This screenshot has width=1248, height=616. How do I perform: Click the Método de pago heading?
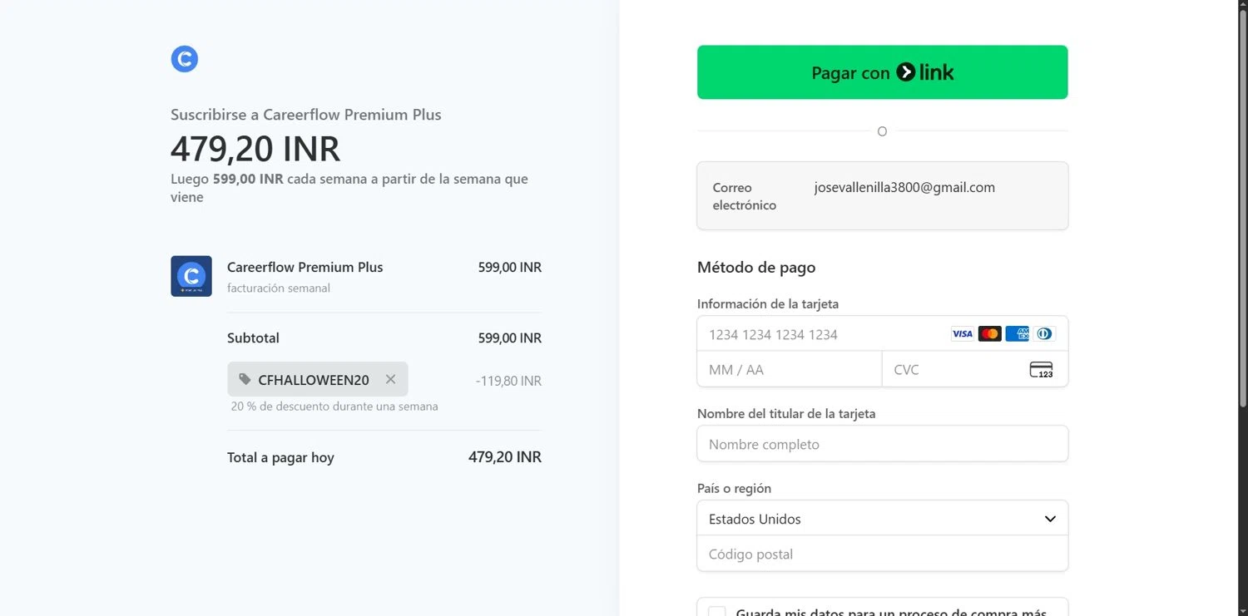[x=756, y=268]
